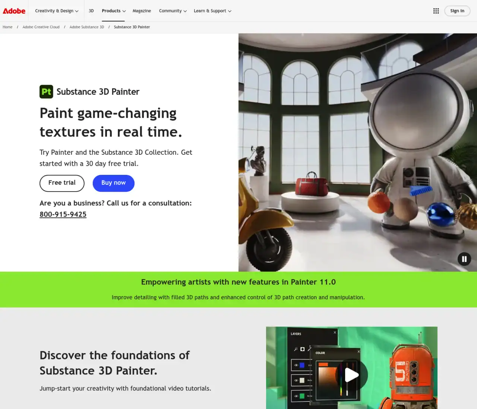
Task: Play the foundations tutorial video
Action: 351,375
